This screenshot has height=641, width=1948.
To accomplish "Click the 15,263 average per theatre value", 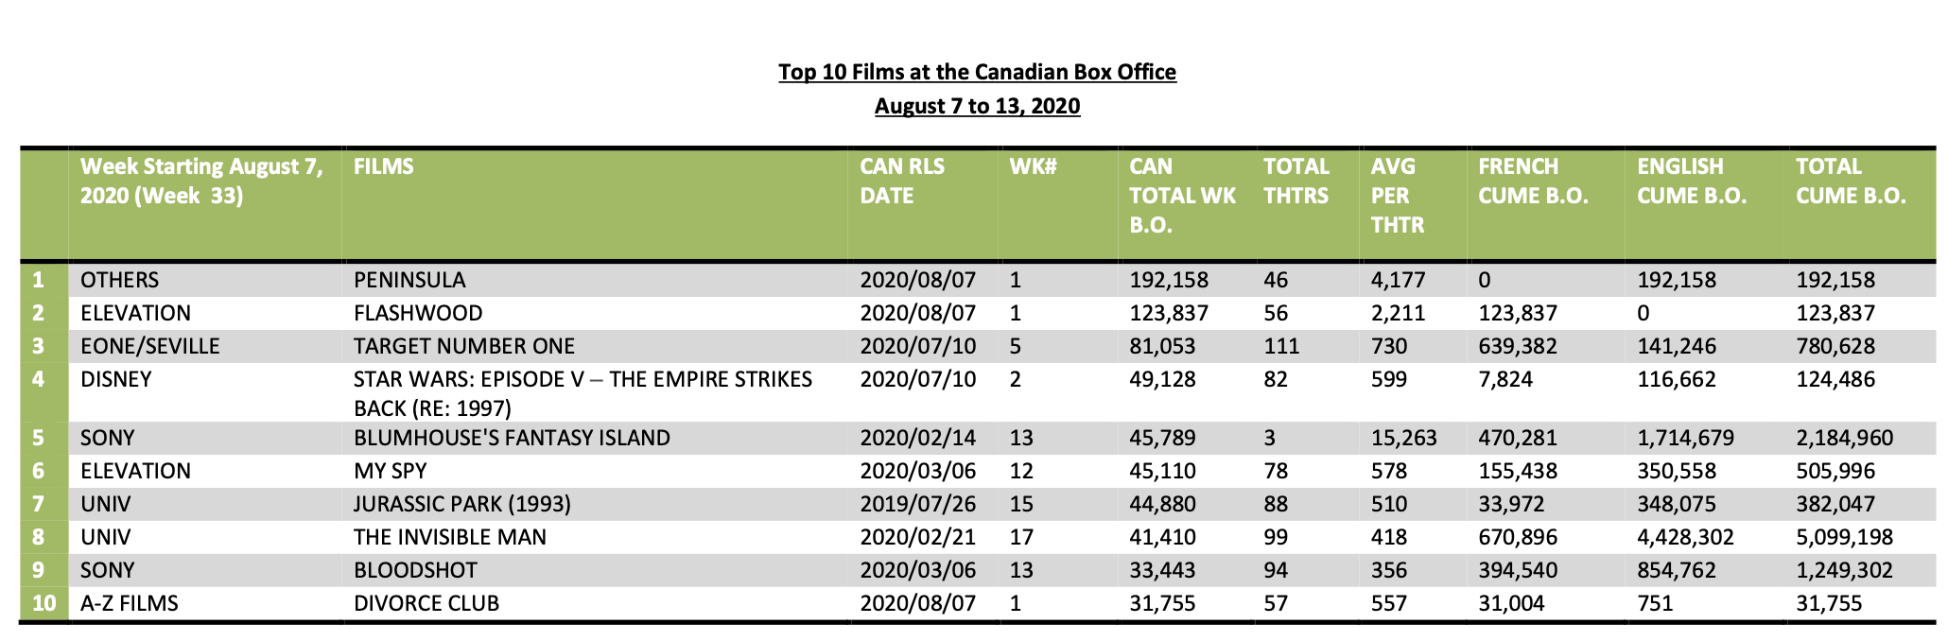I will point(1404,438).
